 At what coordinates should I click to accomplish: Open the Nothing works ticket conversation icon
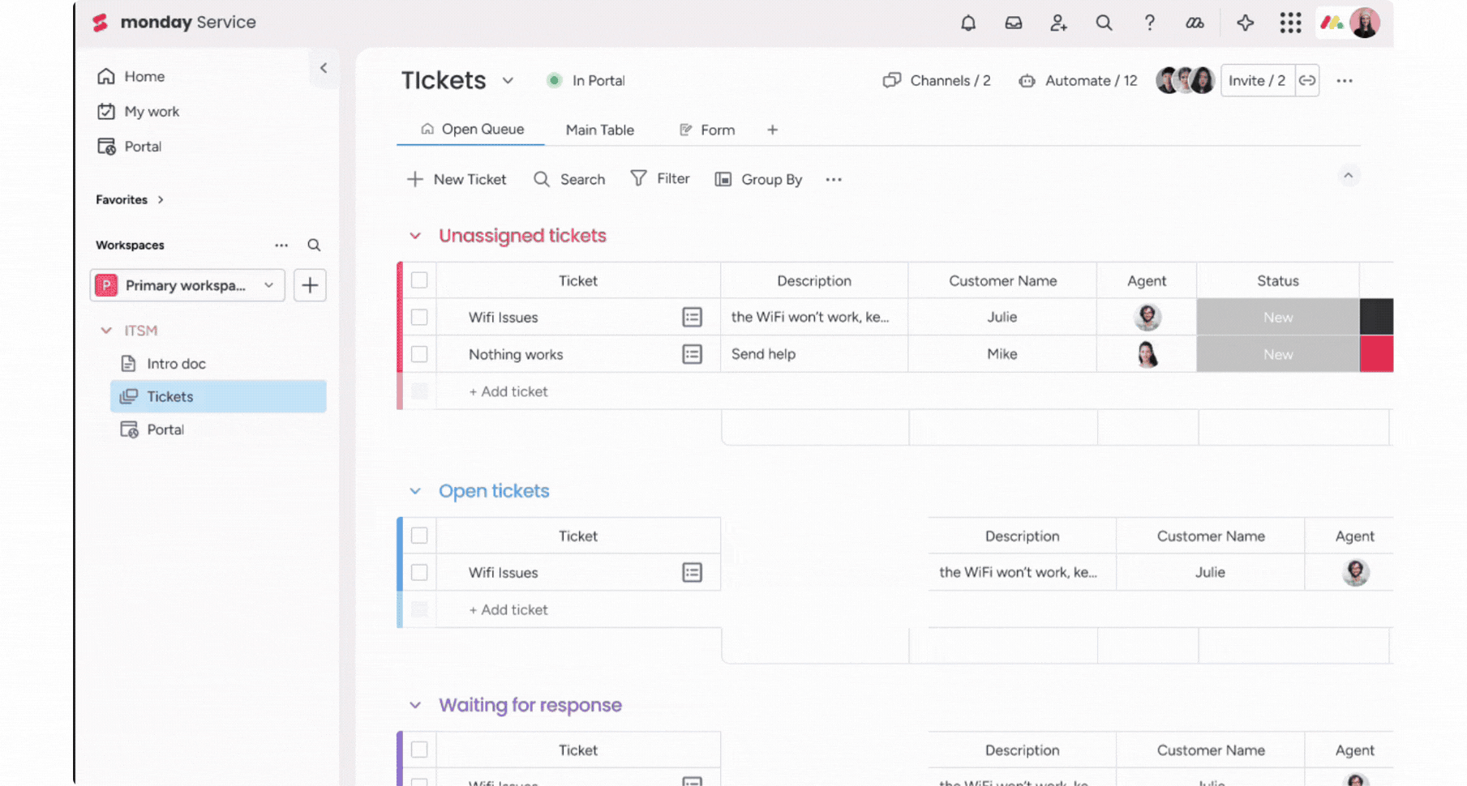692,354
